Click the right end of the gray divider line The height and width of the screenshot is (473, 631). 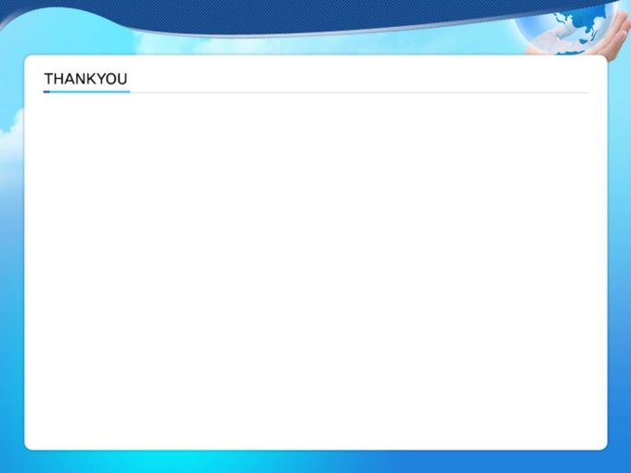click(x=586, y=93)
